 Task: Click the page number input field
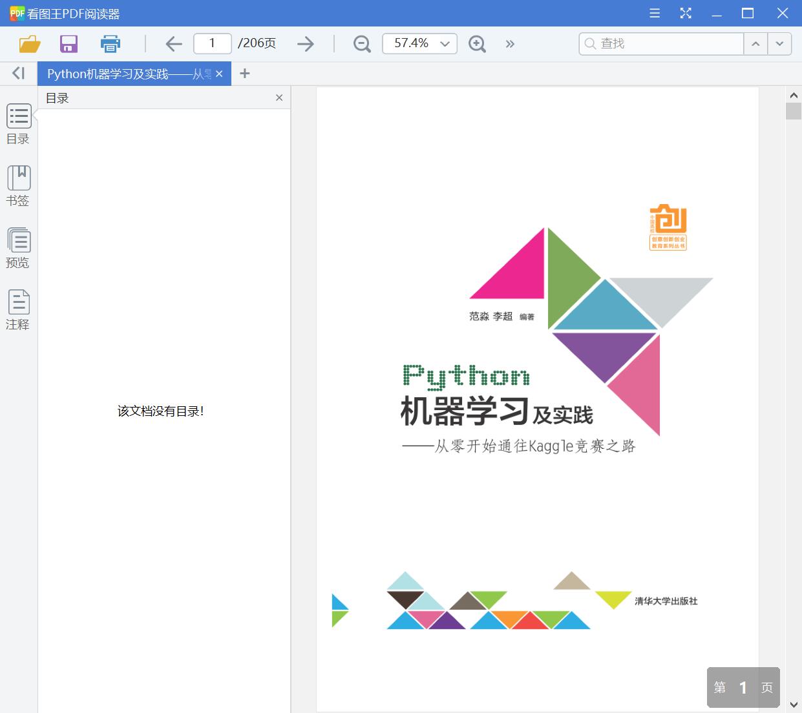[x=212, y=43]
